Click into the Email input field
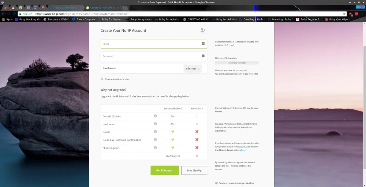366x187 pixels. (x=150, y=44)
